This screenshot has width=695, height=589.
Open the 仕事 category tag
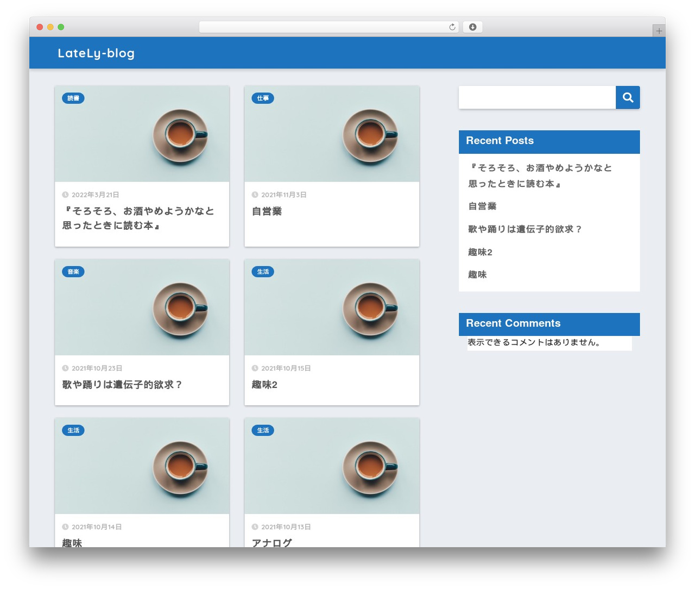pos(263,98)
